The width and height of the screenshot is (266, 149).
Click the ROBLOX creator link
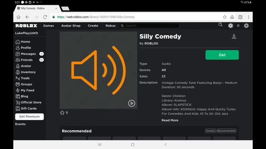pyautogui.click(x=151, y=43)
